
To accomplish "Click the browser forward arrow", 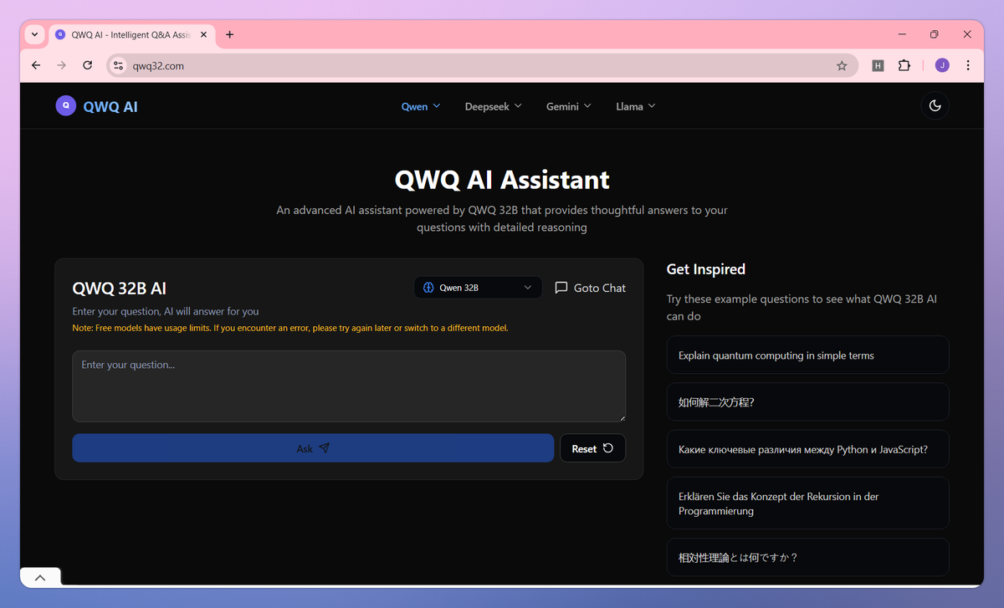I will (61, 65).
